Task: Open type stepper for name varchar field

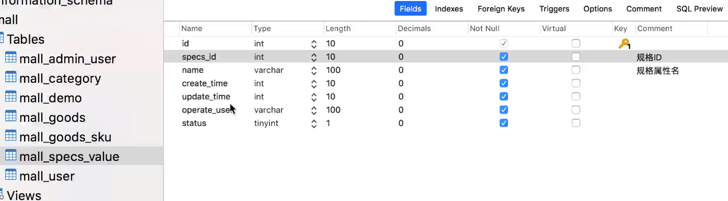Action: pos(314,70)
